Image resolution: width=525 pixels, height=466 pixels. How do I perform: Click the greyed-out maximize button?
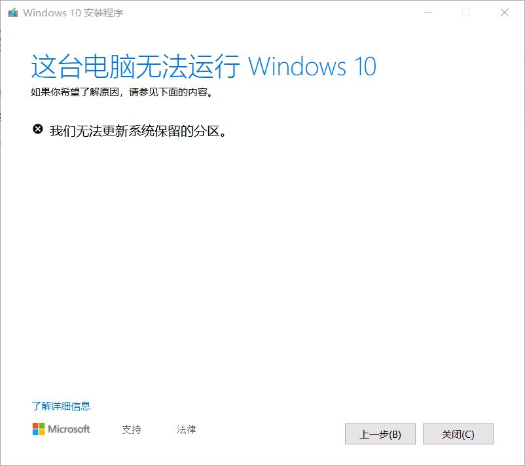coord(465,12)
